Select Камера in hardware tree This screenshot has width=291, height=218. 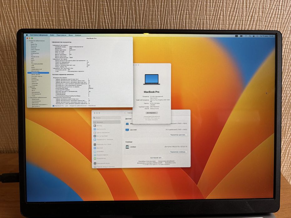click(34, 78)
